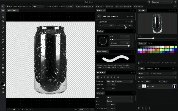Open the Every-line Composer dropdown
Screen dimensions: 178x111
(x=120, y=81)
